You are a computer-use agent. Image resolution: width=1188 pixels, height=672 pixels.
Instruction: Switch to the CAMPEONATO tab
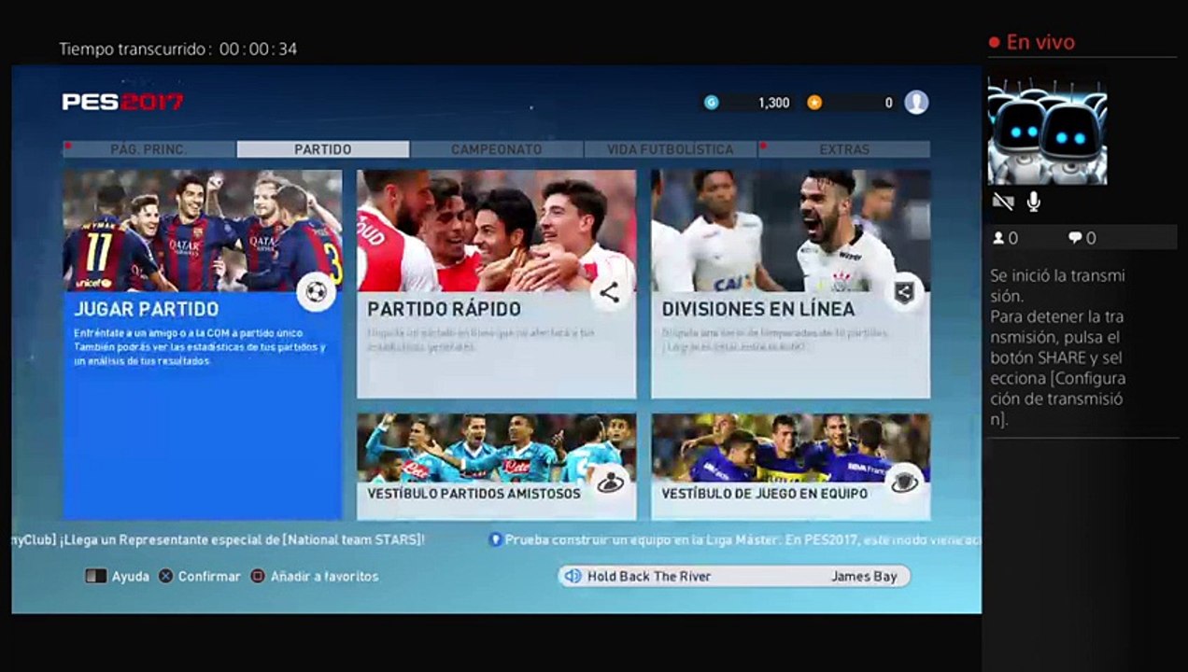[497, 149]
